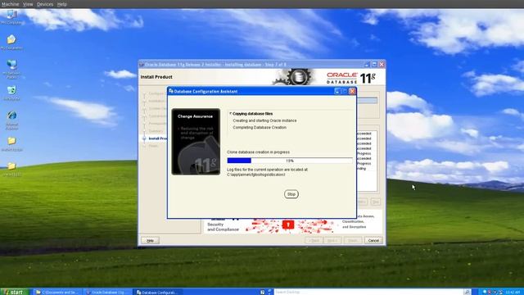The height and width of the screenshot is (295, 524).
Task: Click the Install Product heading
Action: (156, 77)
